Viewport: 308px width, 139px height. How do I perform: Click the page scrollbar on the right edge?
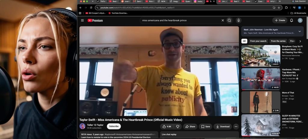pyautogui.click(x=307, y=27)
